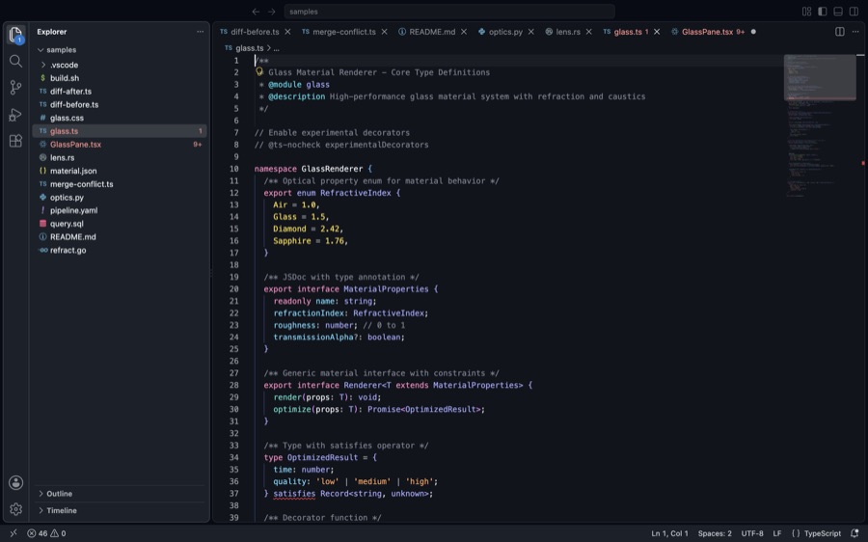Click the red error marker in overview ruler
Image resolution: width=868 pixels, height=542 pixels.
pos(862,163)
